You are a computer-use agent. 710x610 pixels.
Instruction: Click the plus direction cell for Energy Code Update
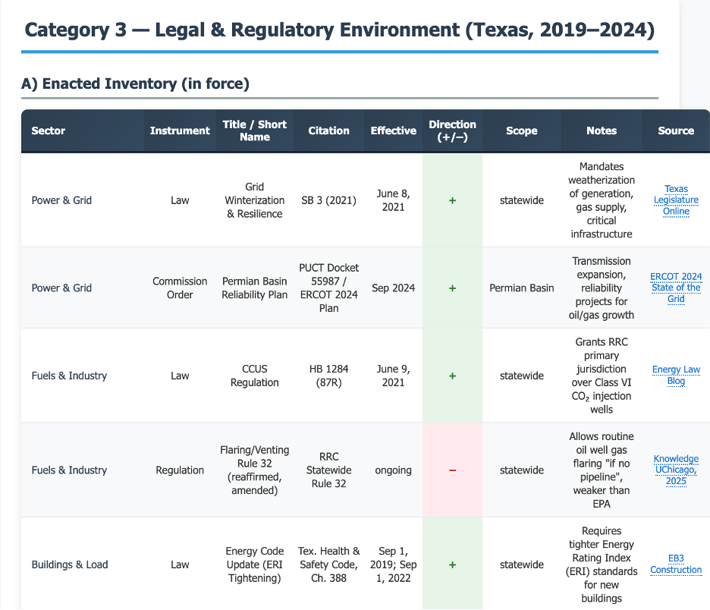click(452, 564)
